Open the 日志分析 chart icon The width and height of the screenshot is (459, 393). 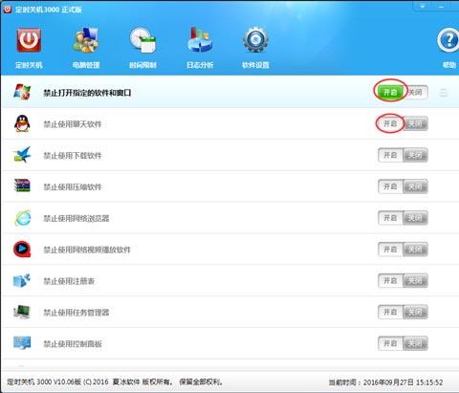point(200,40)
